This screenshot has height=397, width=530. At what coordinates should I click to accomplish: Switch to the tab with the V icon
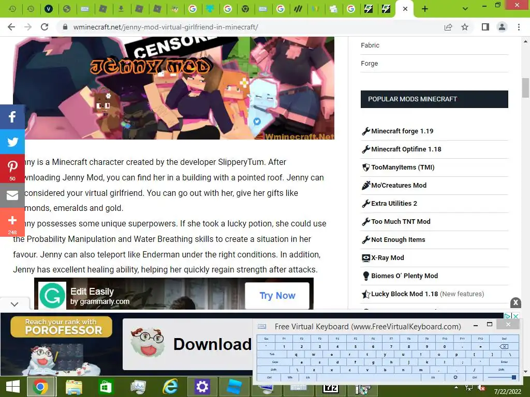[49, 9]
